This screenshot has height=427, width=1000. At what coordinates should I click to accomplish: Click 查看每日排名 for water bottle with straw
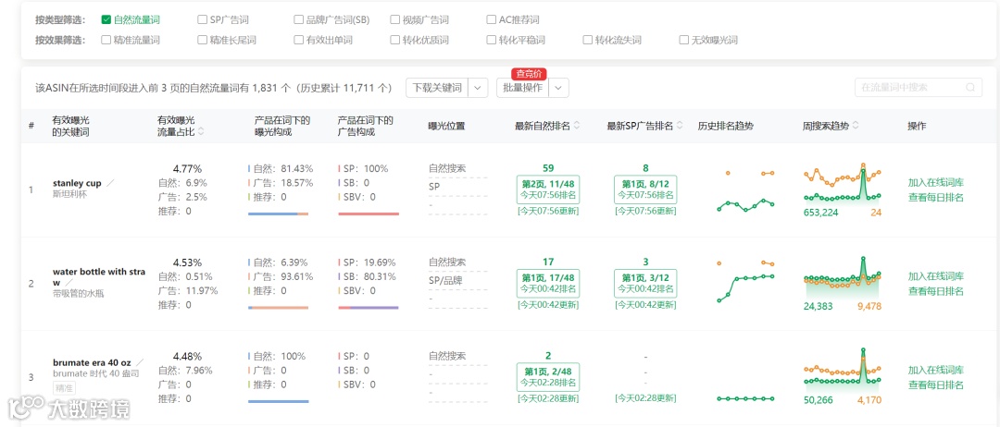[935, 291]
